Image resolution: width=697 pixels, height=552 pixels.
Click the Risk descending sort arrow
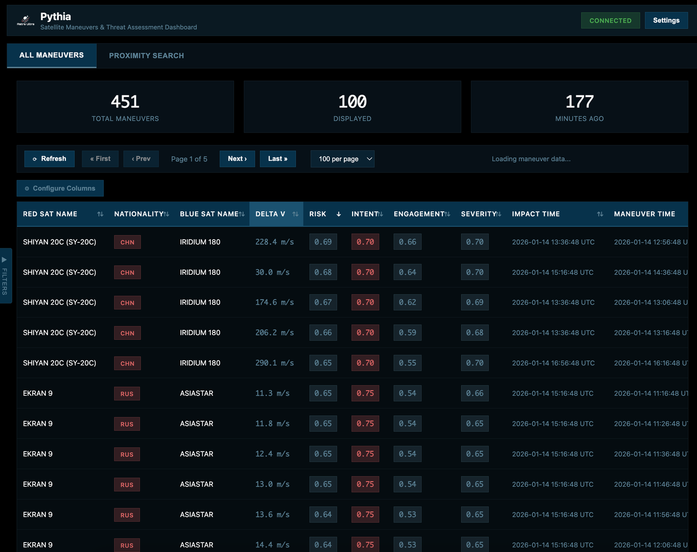coord(339,214)
